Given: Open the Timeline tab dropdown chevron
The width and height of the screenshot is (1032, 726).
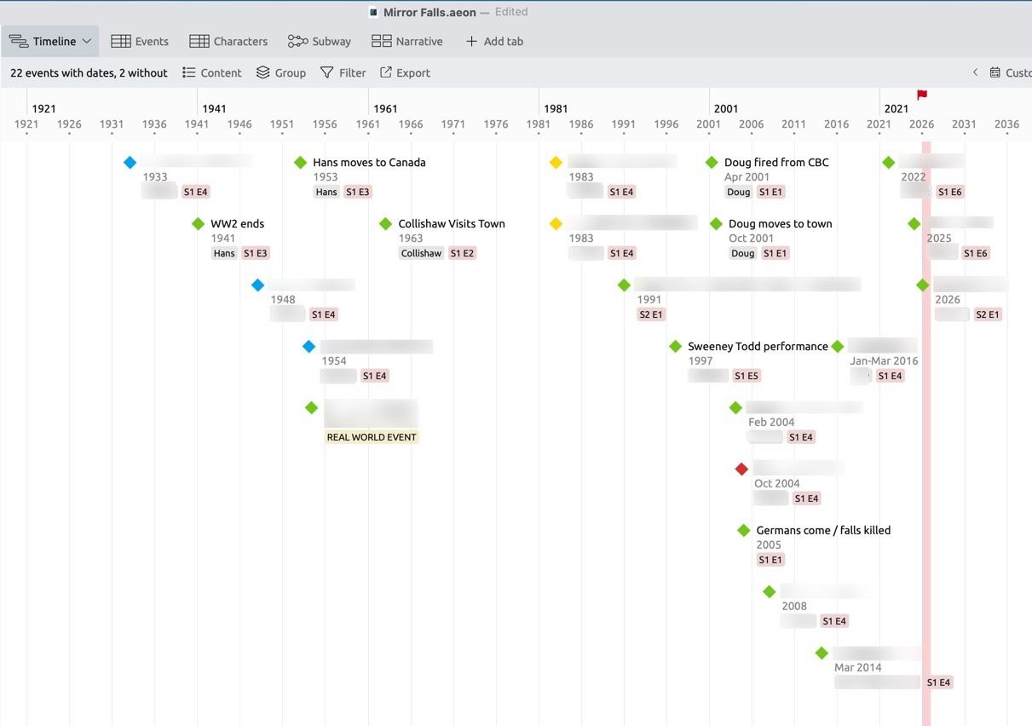Looking at the screenshot, I should (x=87, y=41).
